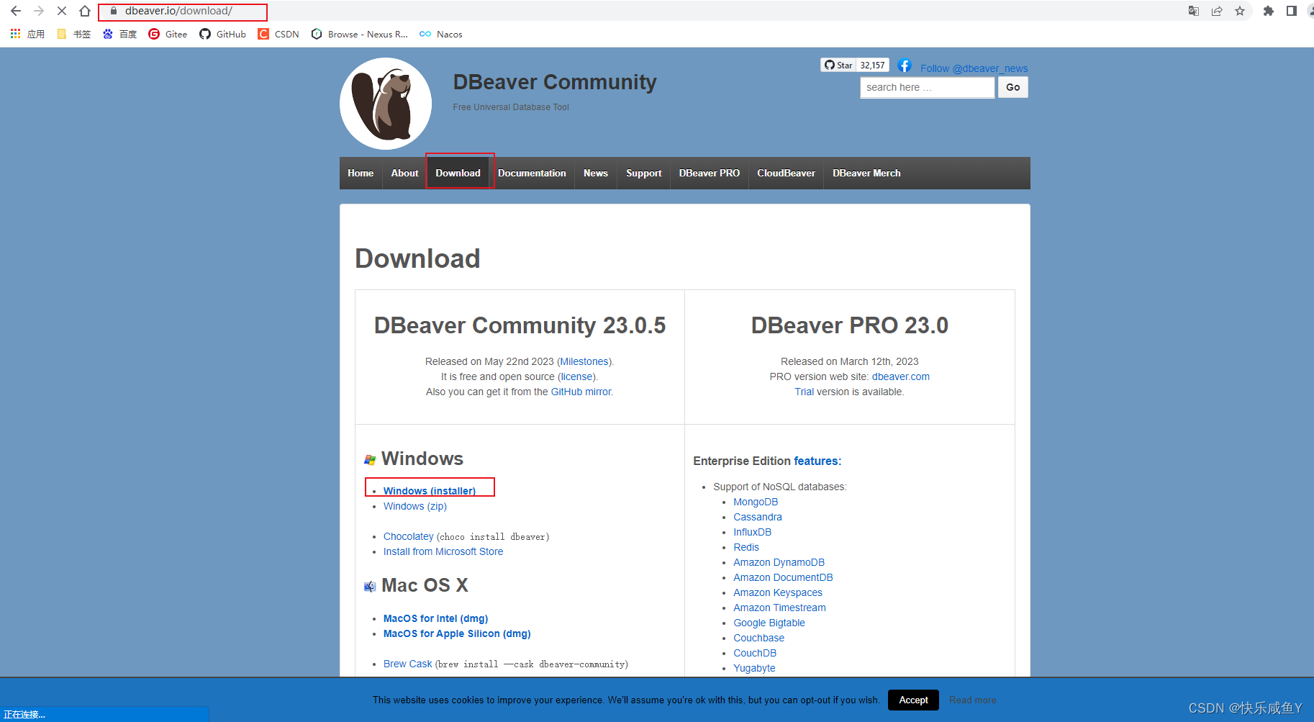Click the Enterprise Edition features link

(x=816, y=461)
